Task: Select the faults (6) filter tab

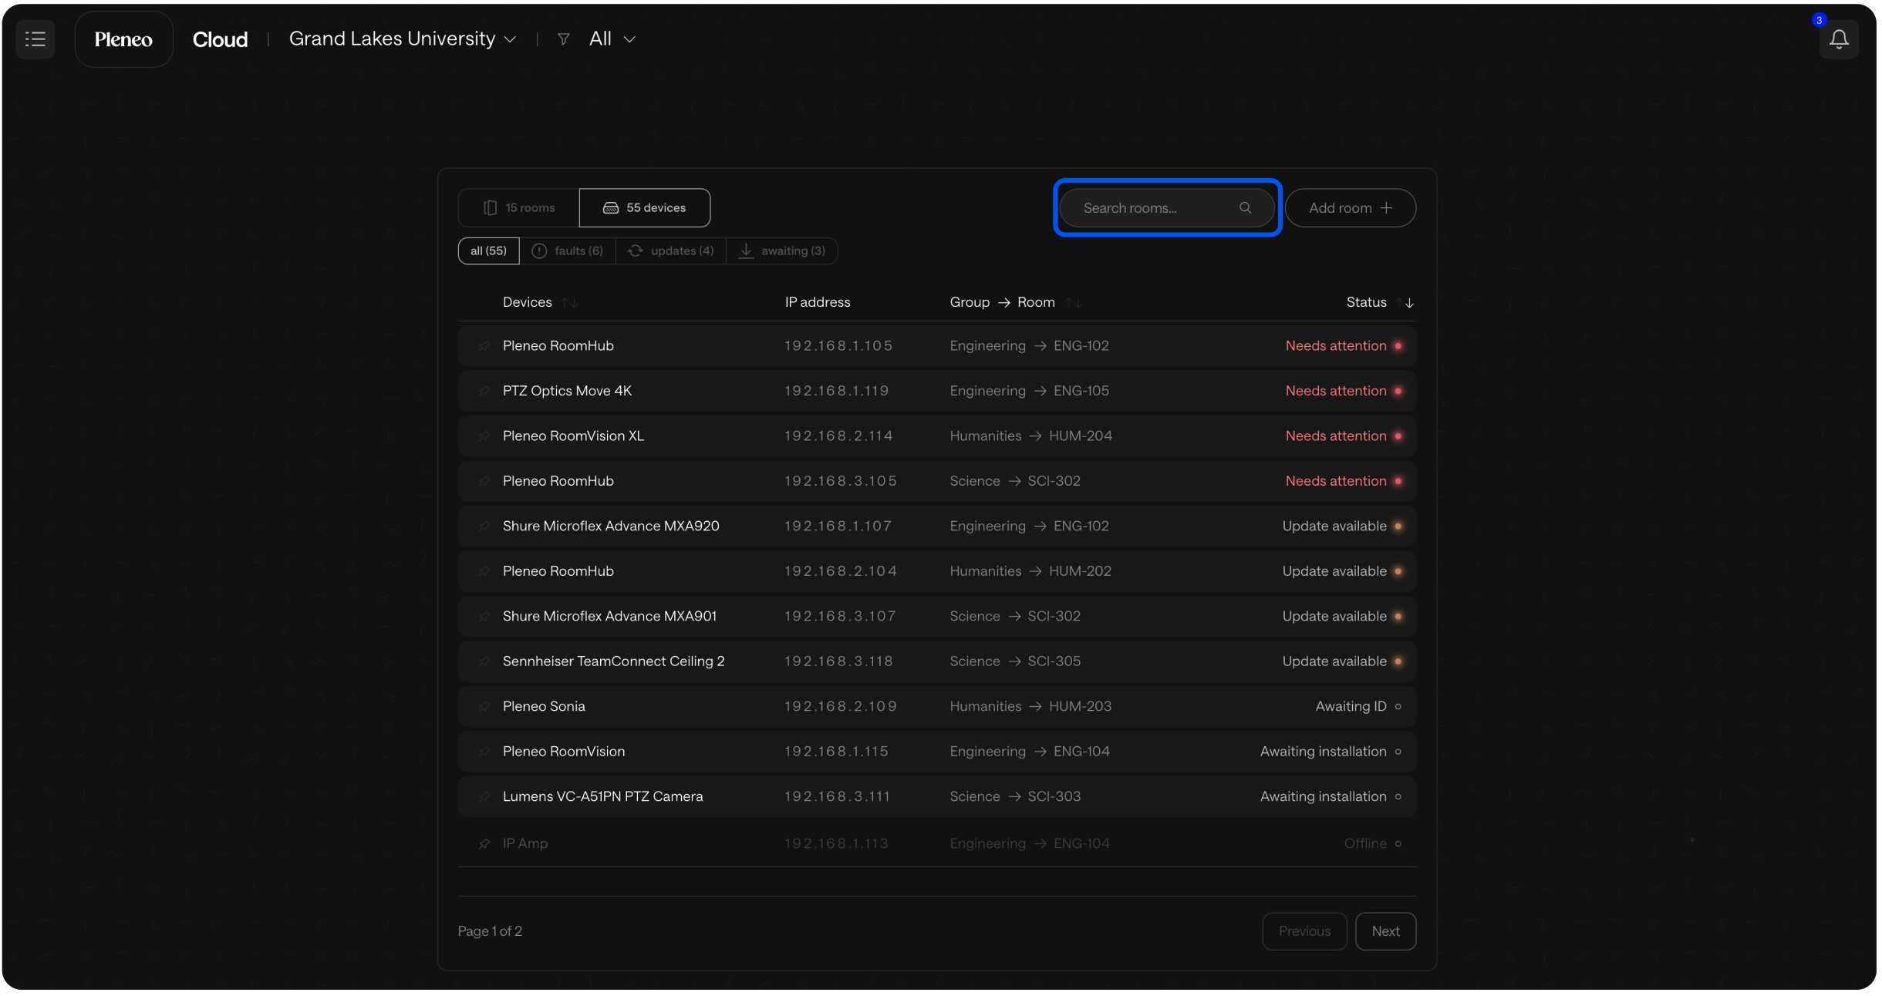Action: (568, 251)
